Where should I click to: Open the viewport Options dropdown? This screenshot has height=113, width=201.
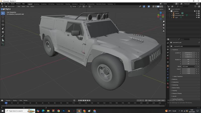pos(162,9)
